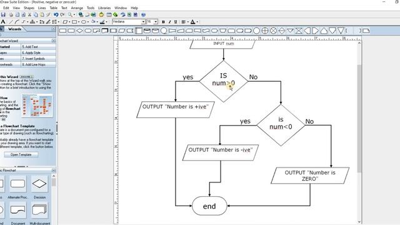Select the Decision shape in library
Image resolution: width=400 pixels, height=225 pixels.
tap(39, 184)
